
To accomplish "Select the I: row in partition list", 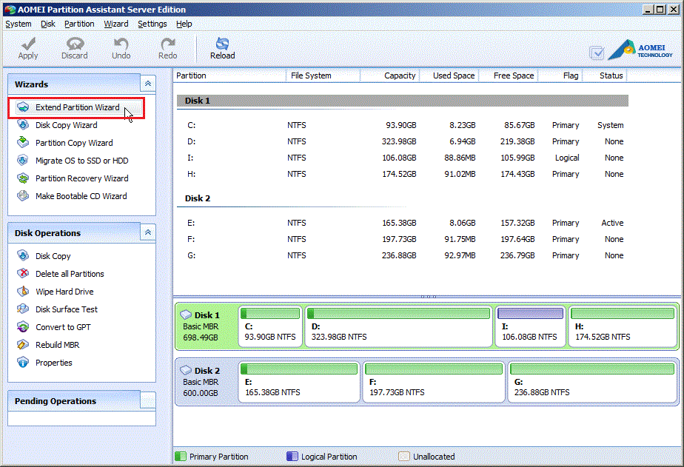I will (402, 158).
